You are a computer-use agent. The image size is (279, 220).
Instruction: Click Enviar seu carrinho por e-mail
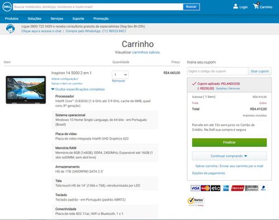[x=242, y=166]
